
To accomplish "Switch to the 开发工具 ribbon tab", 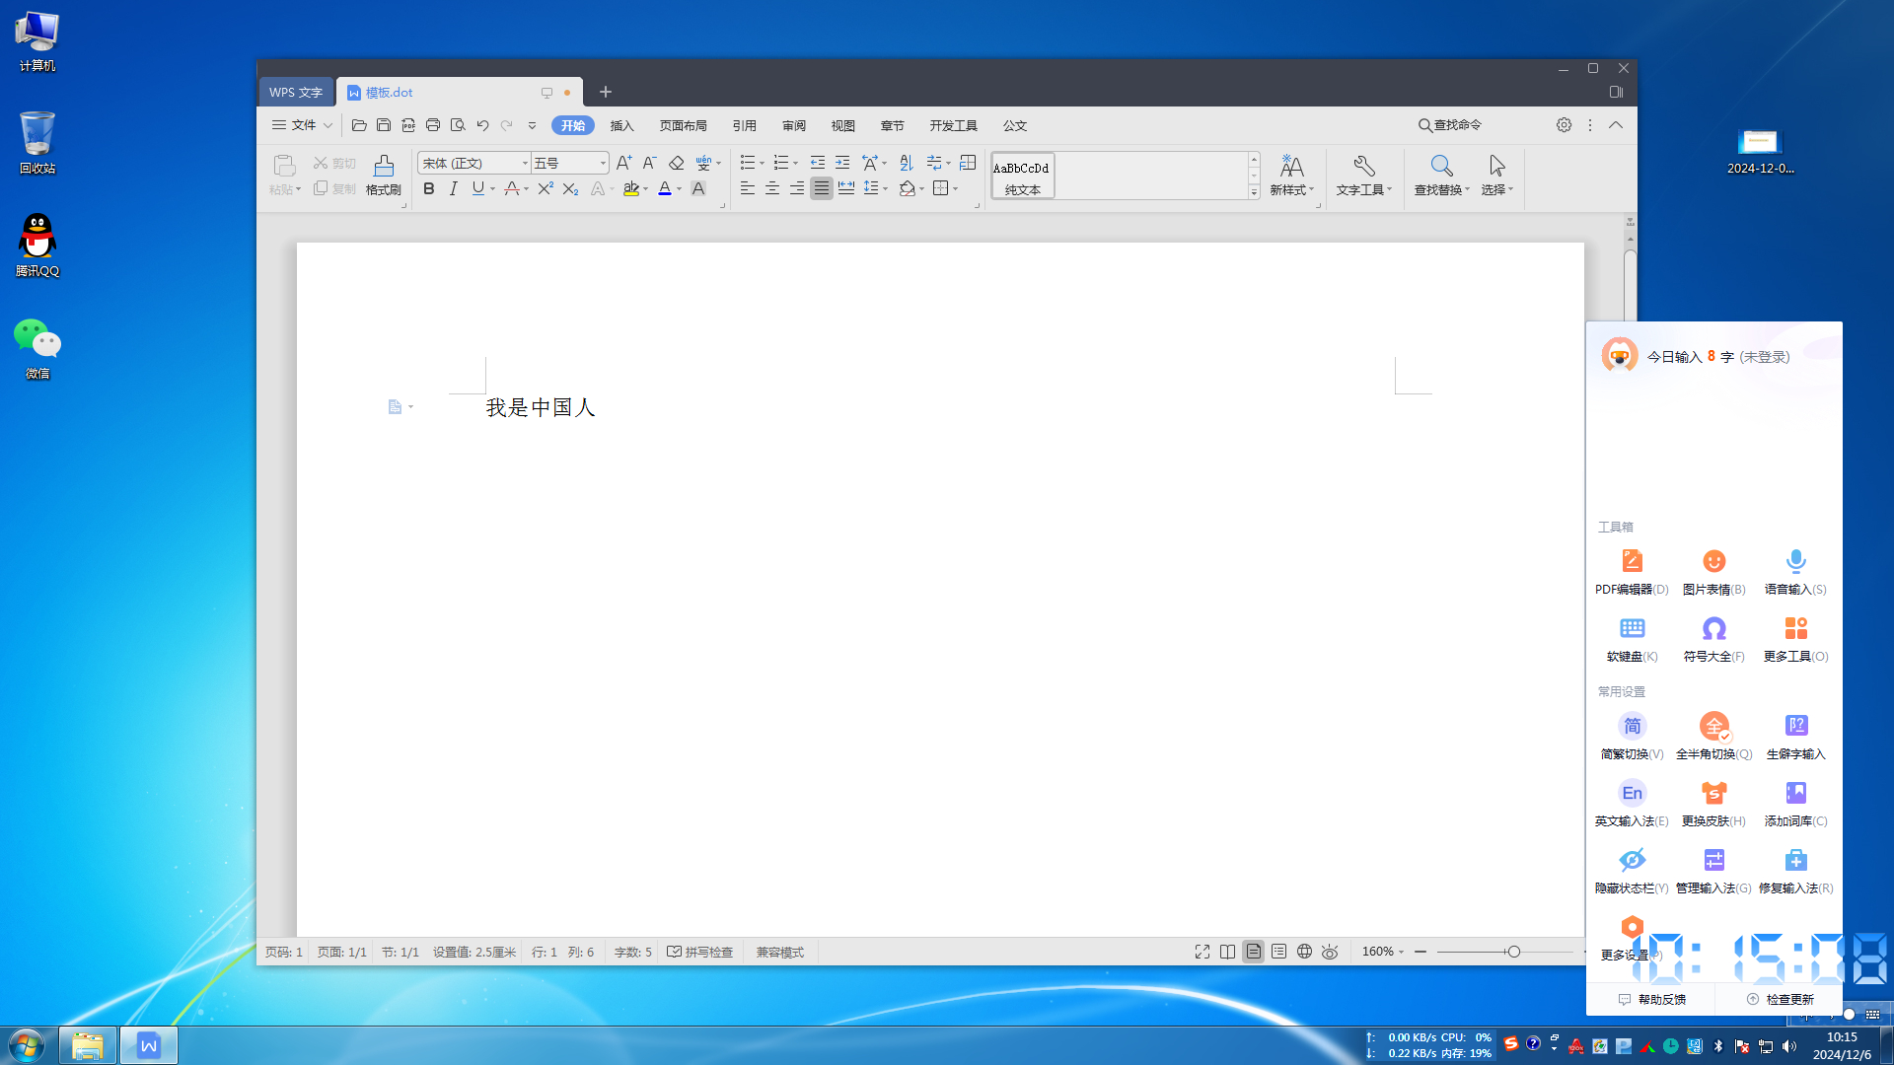I will (953, 125).
